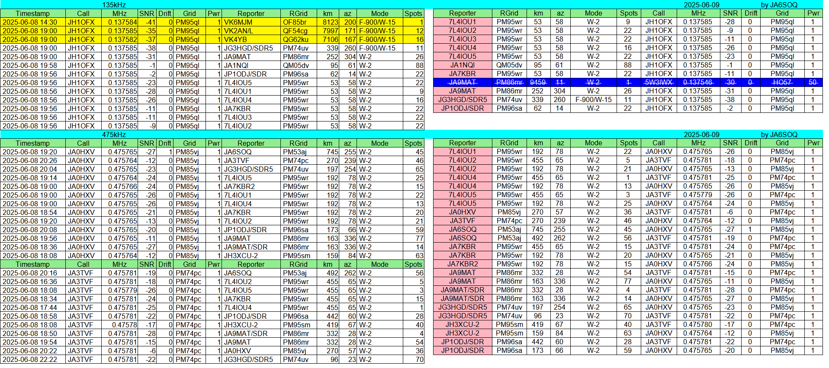829x368 pixels.
Task: Select timestamp cell 2025-06-08 18:50
Action: (x=33, y=333)
